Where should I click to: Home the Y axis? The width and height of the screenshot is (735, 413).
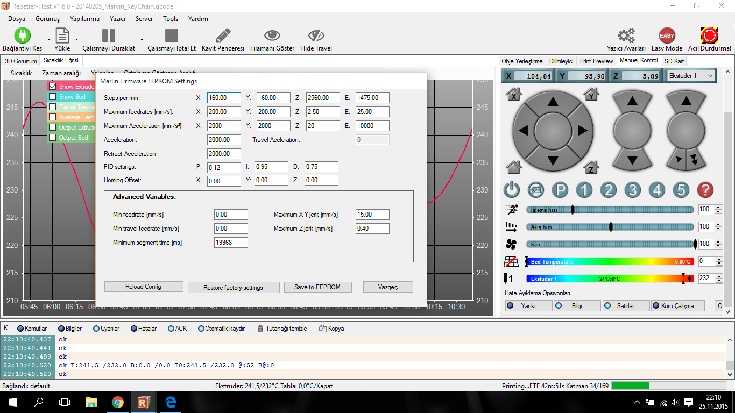point(591,95)
